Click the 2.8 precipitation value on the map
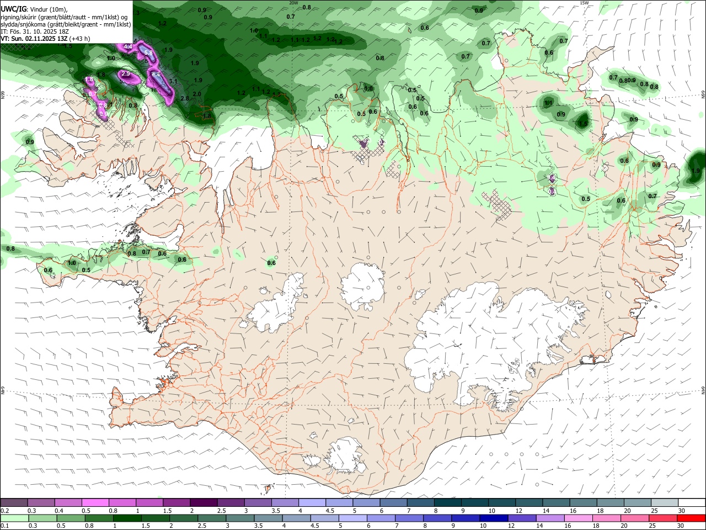 185,98
